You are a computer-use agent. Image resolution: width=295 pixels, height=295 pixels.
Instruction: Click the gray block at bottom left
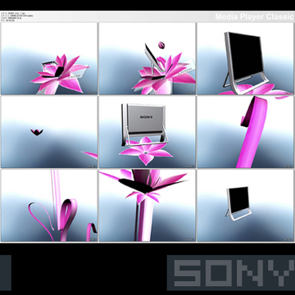6,273
